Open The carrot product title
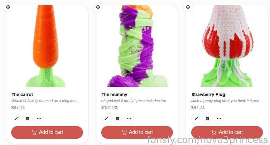The image size is (270, 145). (x=22, y=95)
